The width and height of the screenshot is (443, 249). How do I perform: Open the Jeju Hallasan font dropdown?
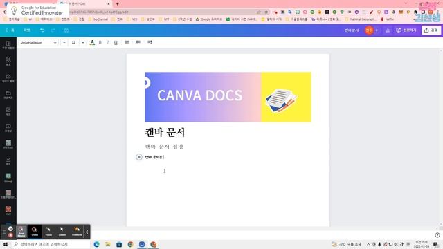click(x=39, y=42)
